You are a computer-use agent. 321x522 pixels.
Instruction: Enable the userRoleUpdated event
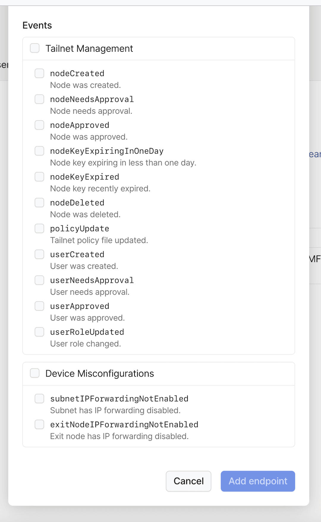39,332
